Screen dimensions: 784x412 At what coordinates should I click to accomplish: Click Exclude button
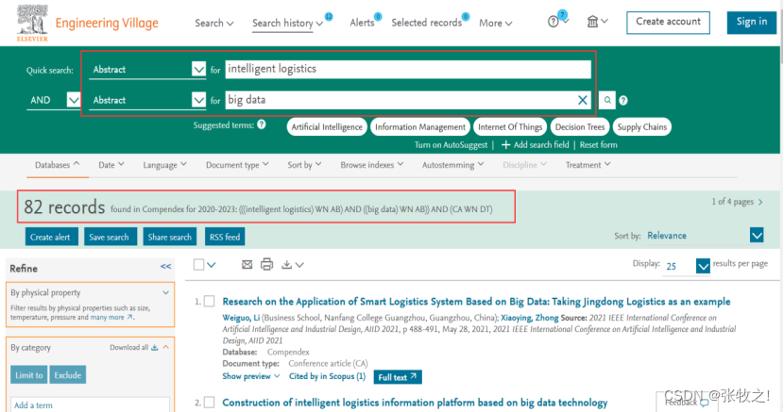pos(67,375)
